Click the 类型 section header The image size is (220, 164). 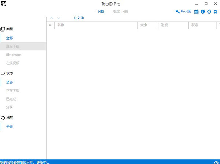coord(7,29)
